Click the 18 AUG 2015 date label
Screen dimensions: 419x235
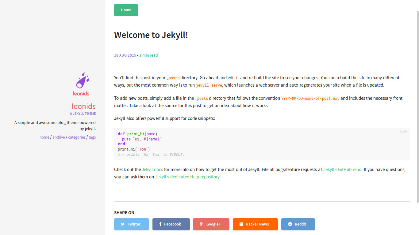[x=125, y=55]
